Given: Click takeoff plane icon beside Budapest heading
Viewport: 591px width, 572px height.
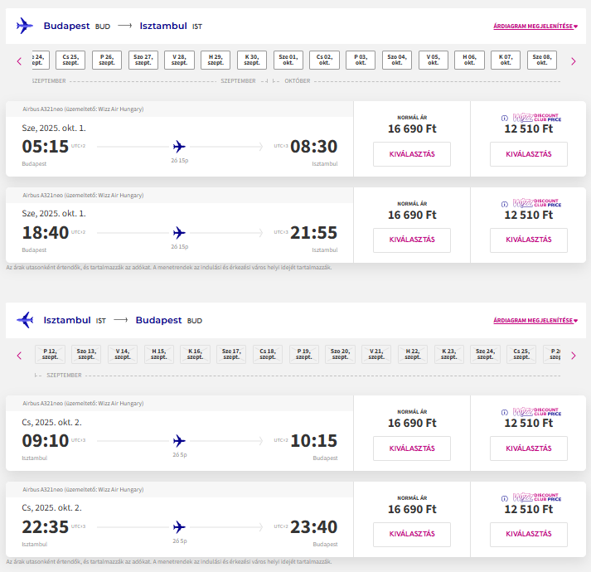Looking at the screenshot, I should click(x=25, y=26).
